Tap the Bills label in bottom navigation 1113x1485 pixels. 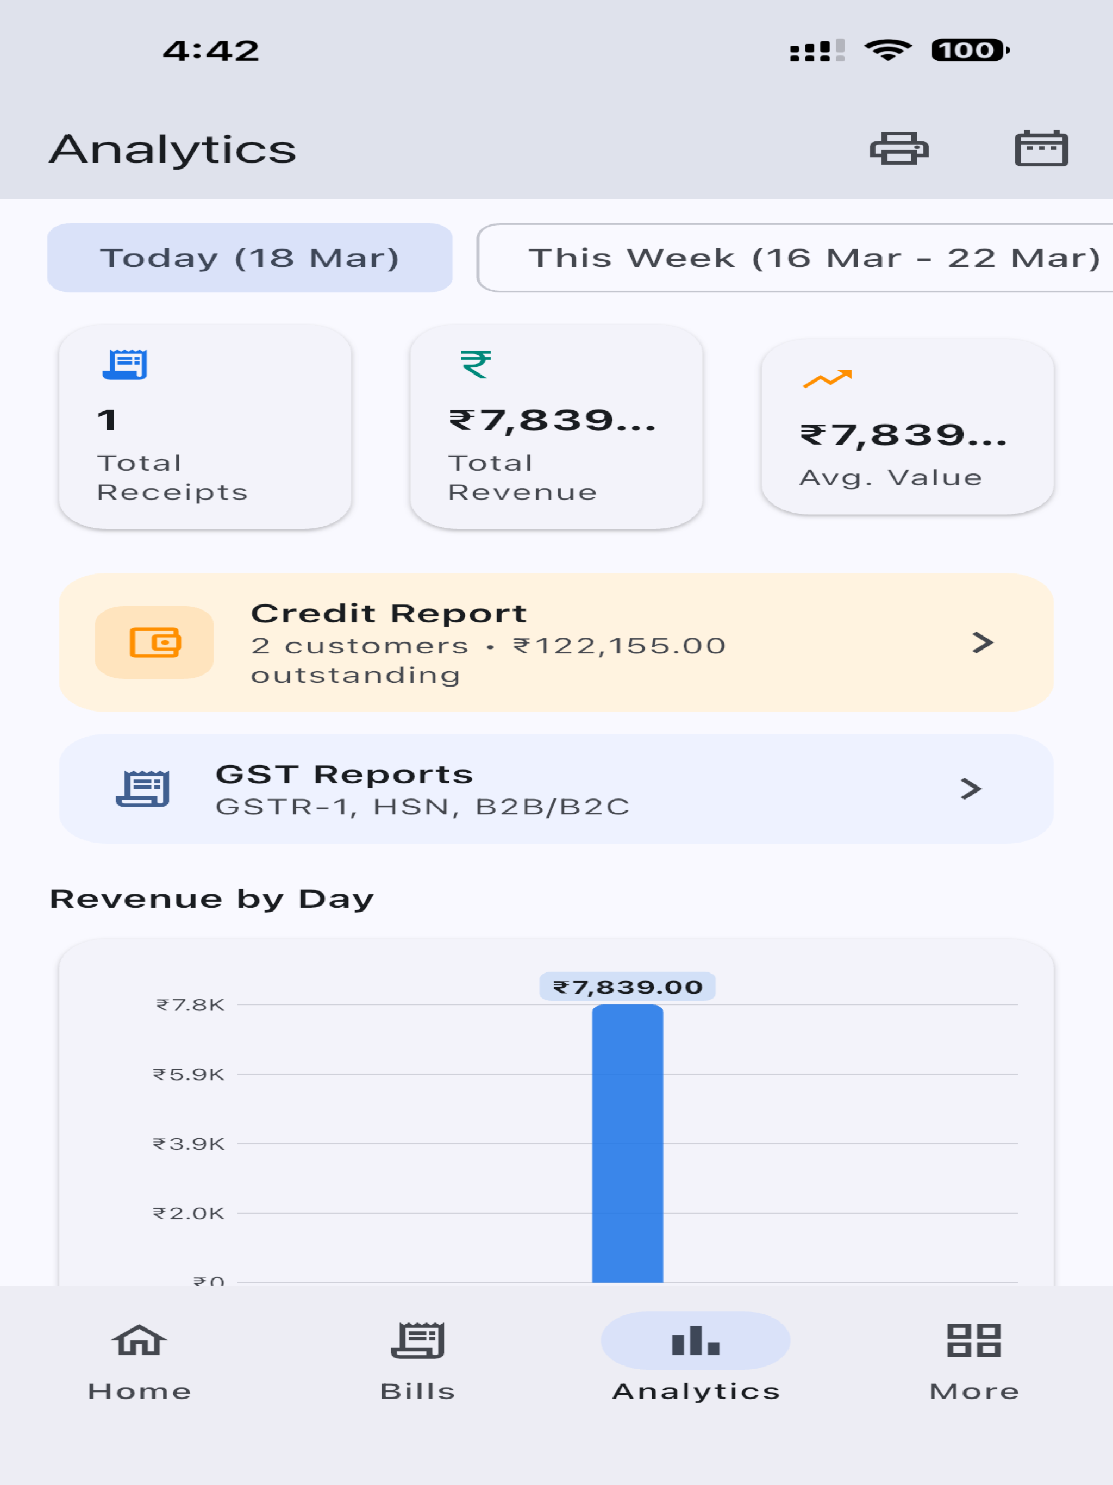(417, 1391)
